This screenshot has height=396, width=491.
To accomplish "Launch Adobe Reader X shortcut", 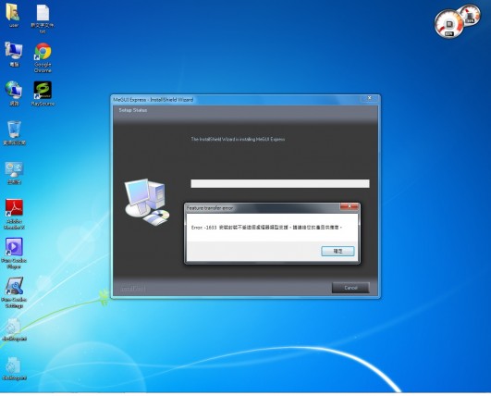I will [x=14, y=215].
